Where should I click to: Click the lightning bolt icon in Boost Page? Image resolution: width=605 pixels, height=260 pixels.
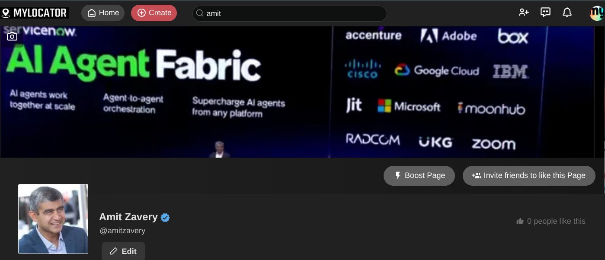coord(398,175)
